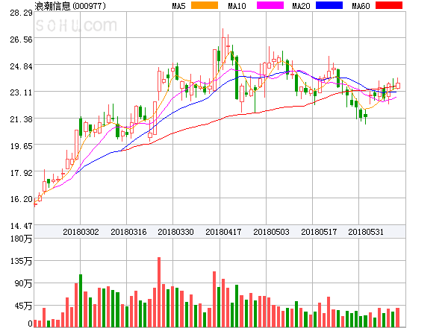Click the MA10 legend label
The width and height of the screenshot is (448, 328).
(x=237, y=6)
